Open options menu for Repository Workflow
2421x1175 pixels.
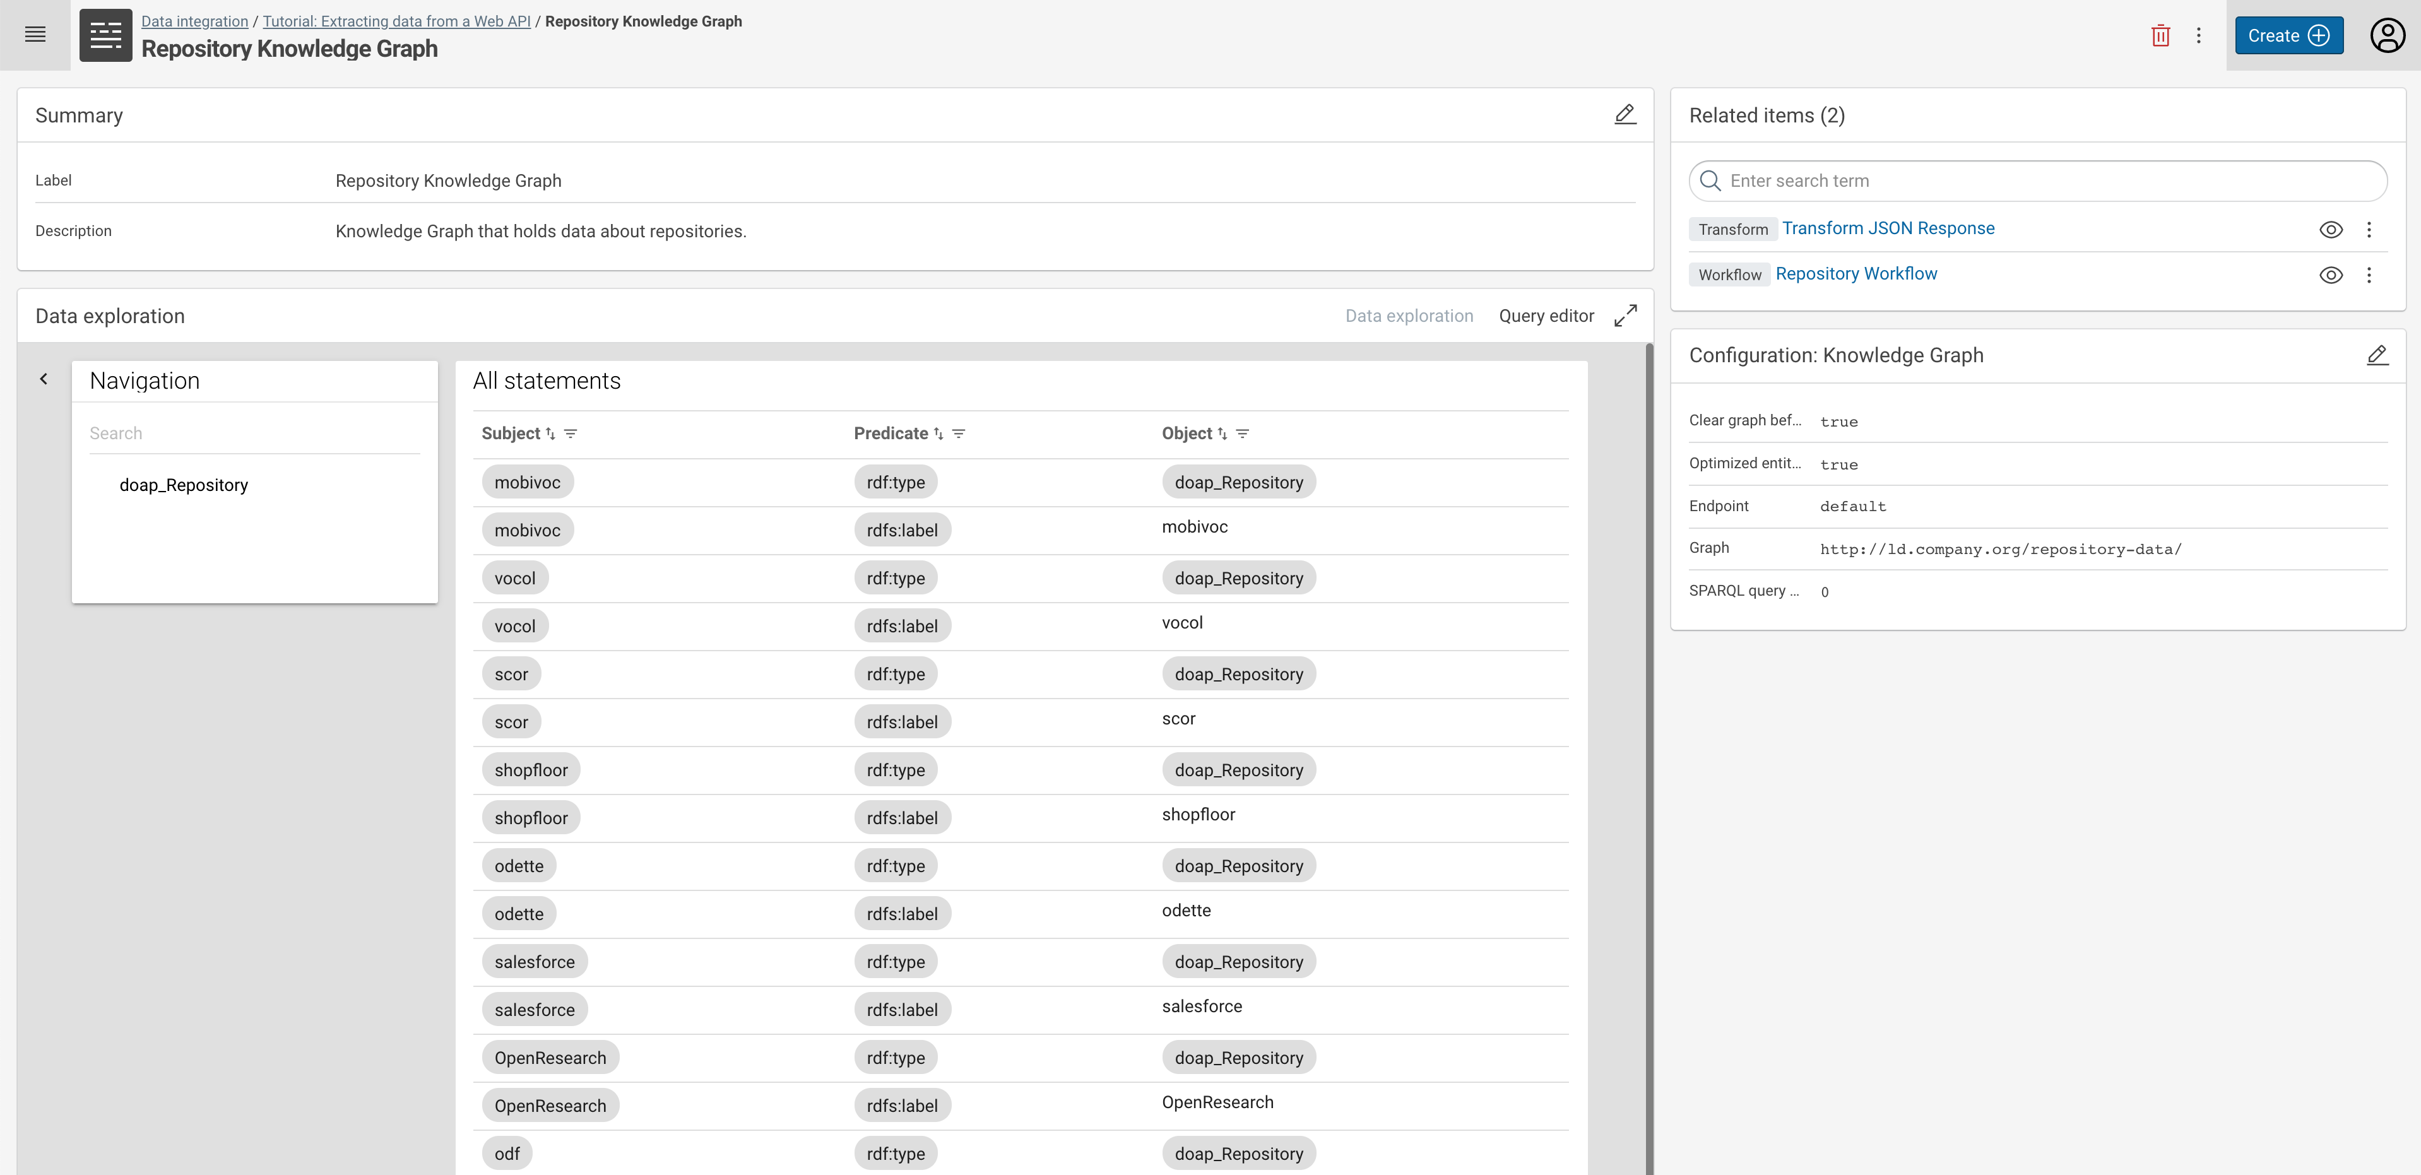[2369, 275]
